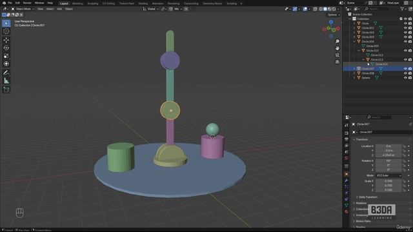This screenshot has width=413, height=232.
Task: Click the Scale Z value field
Action: pyautogui.click(x=388, y=190)
